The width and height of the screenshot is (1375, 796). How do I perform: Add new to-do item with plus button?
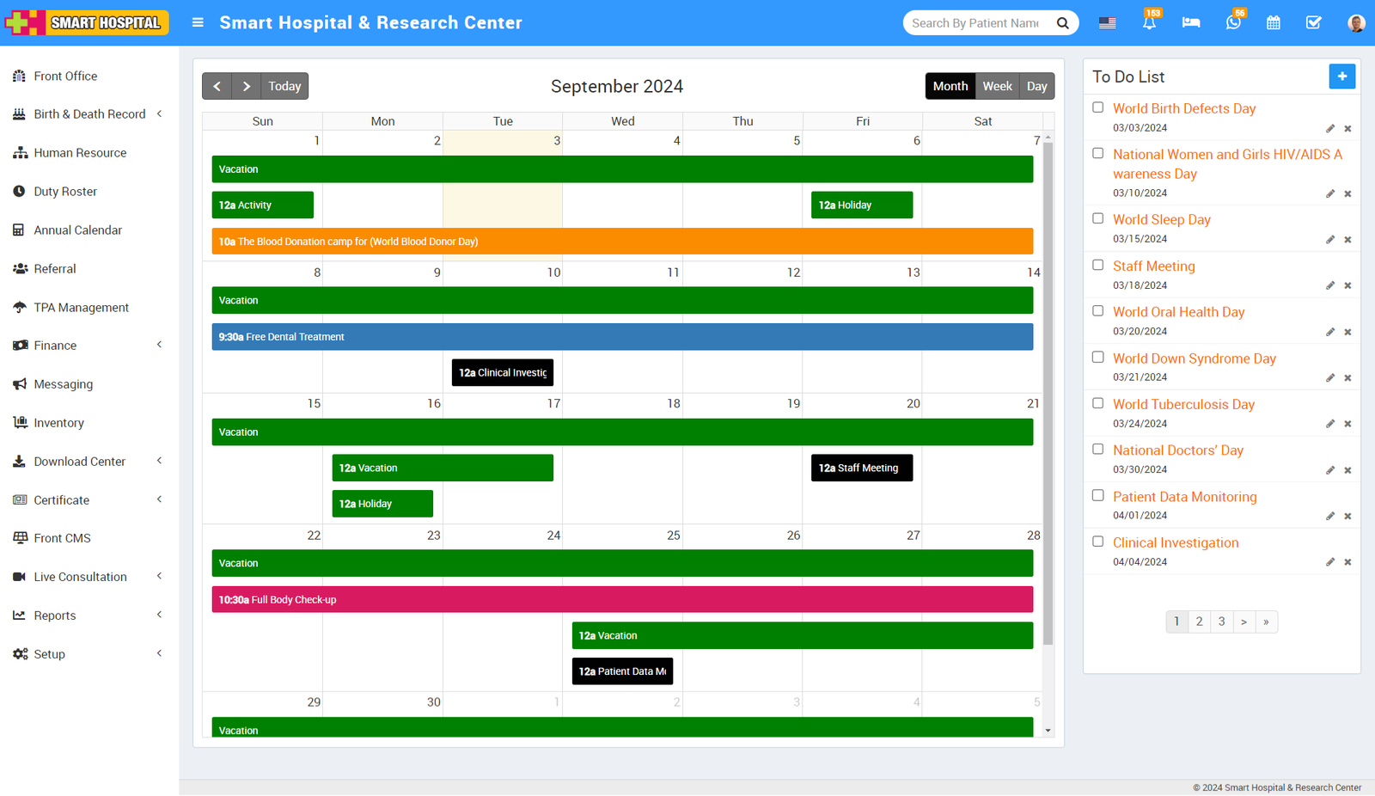pyautogui.click(x=1341, y=77)
